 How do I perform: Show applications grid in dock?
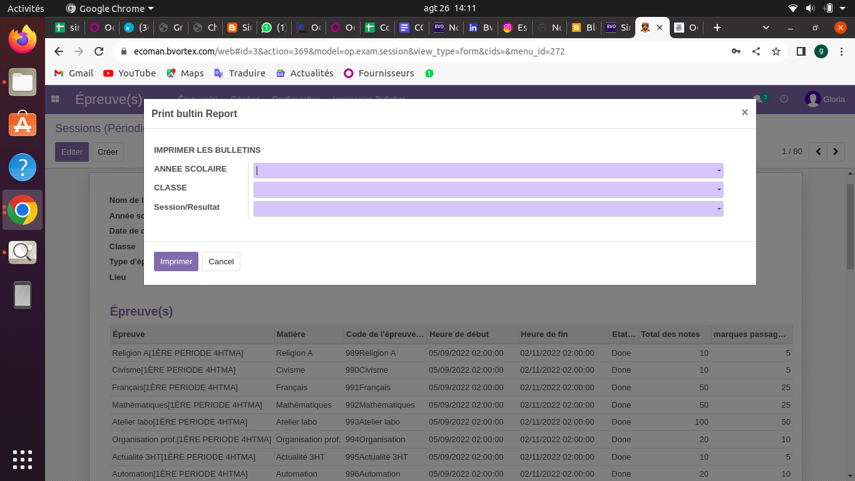click(x=23, y=459)
